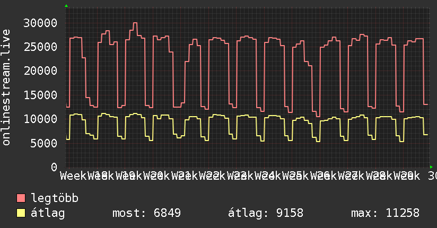Click the 30000 y-axis label
The width and height of the screenshot is (437, 228).
click(x=40, y=23)
